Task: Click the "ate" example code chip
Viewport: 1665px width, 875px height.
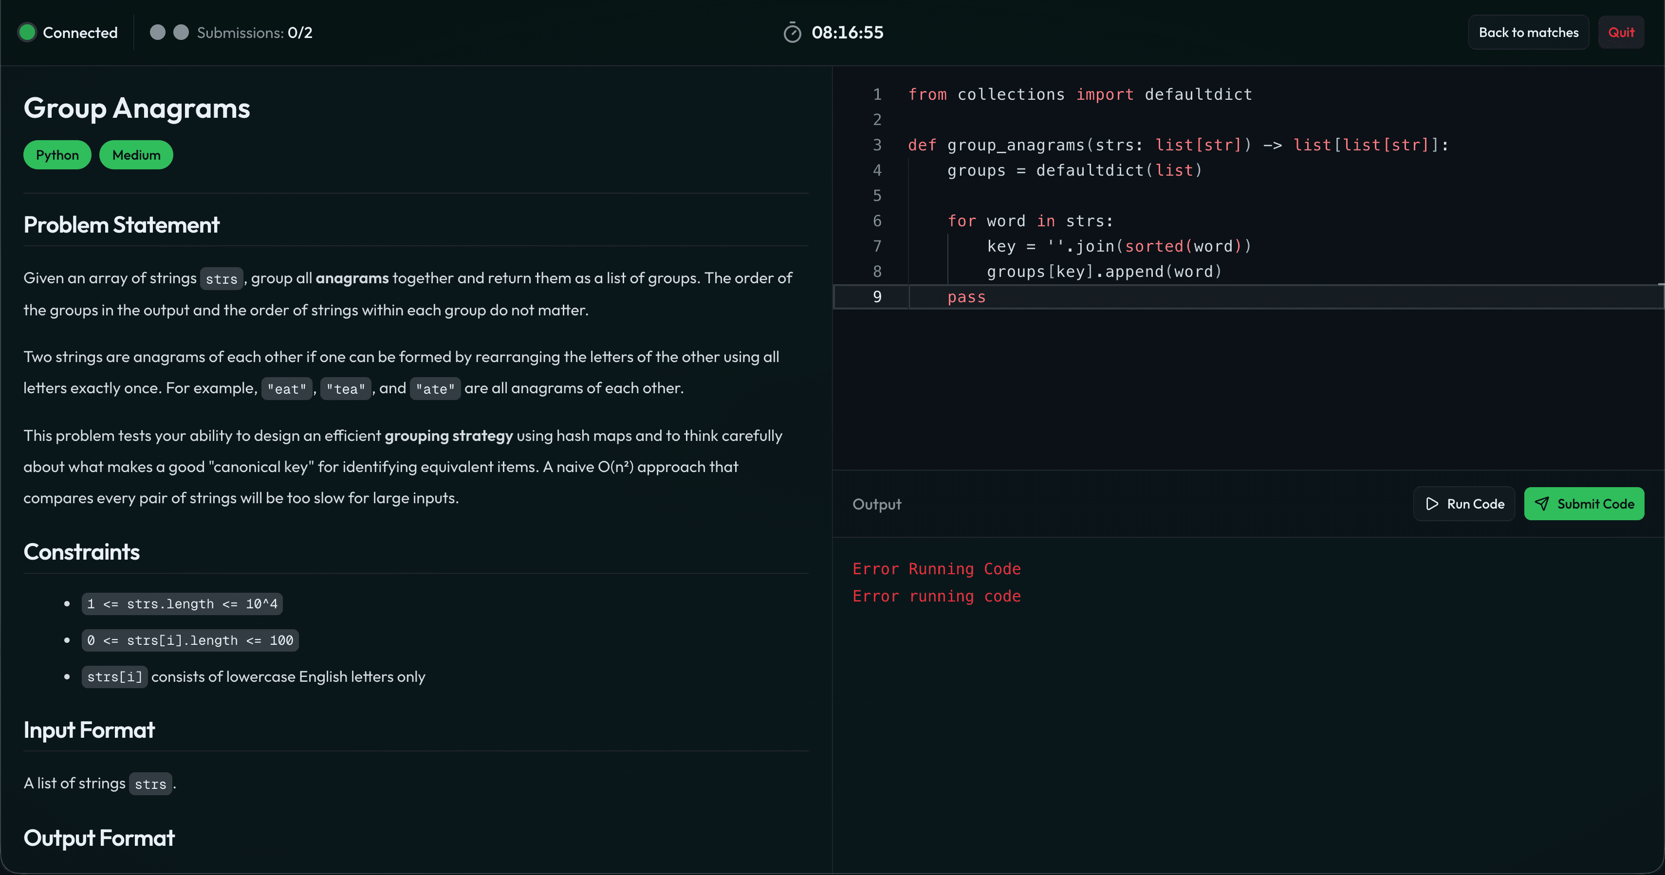Action: pos(435,389)
